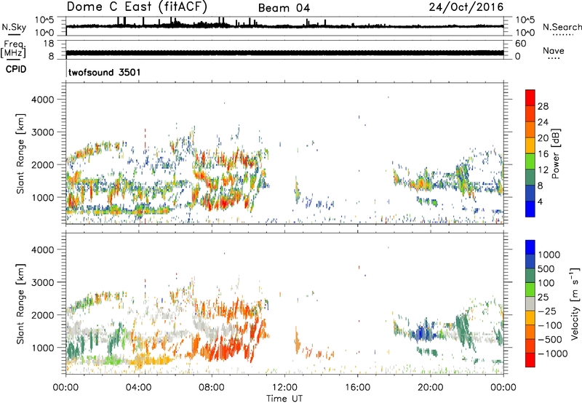Screen dimensions: 582x403
Task: Click velocity colorbar value '500'
Action: point(546,268)
